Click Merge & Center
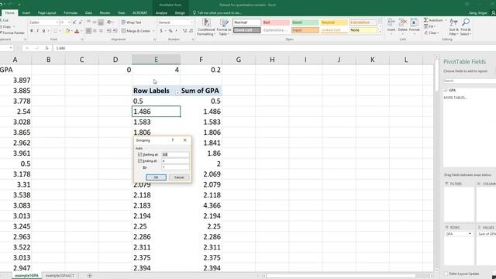The image size is (496, 279). coord(136,31)
